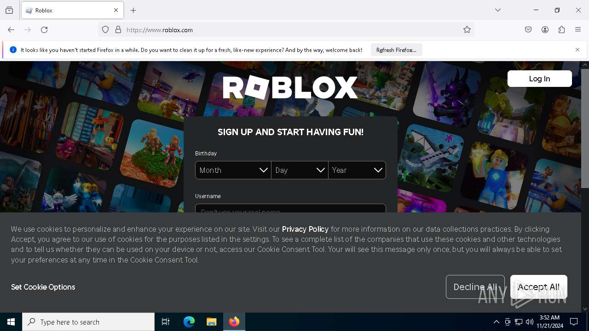Open the network tray icon
Viewport: 589px width, 331px height.
tap(519, 322)
